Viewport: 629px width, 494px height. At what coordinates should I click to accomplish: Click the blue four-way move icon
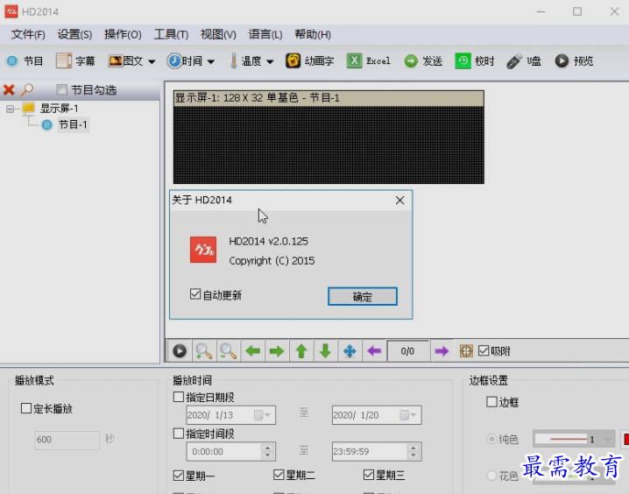pos(350,351)
